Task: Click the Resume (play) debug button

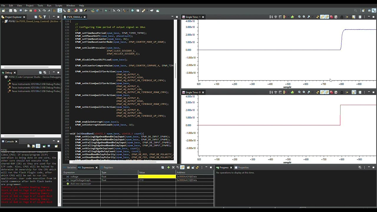Action: 26,11
